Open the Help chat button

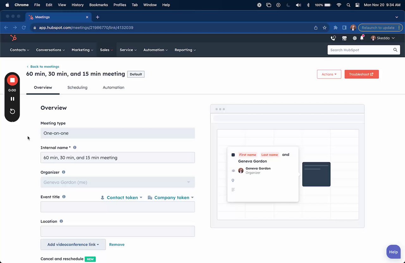(393, 252)
